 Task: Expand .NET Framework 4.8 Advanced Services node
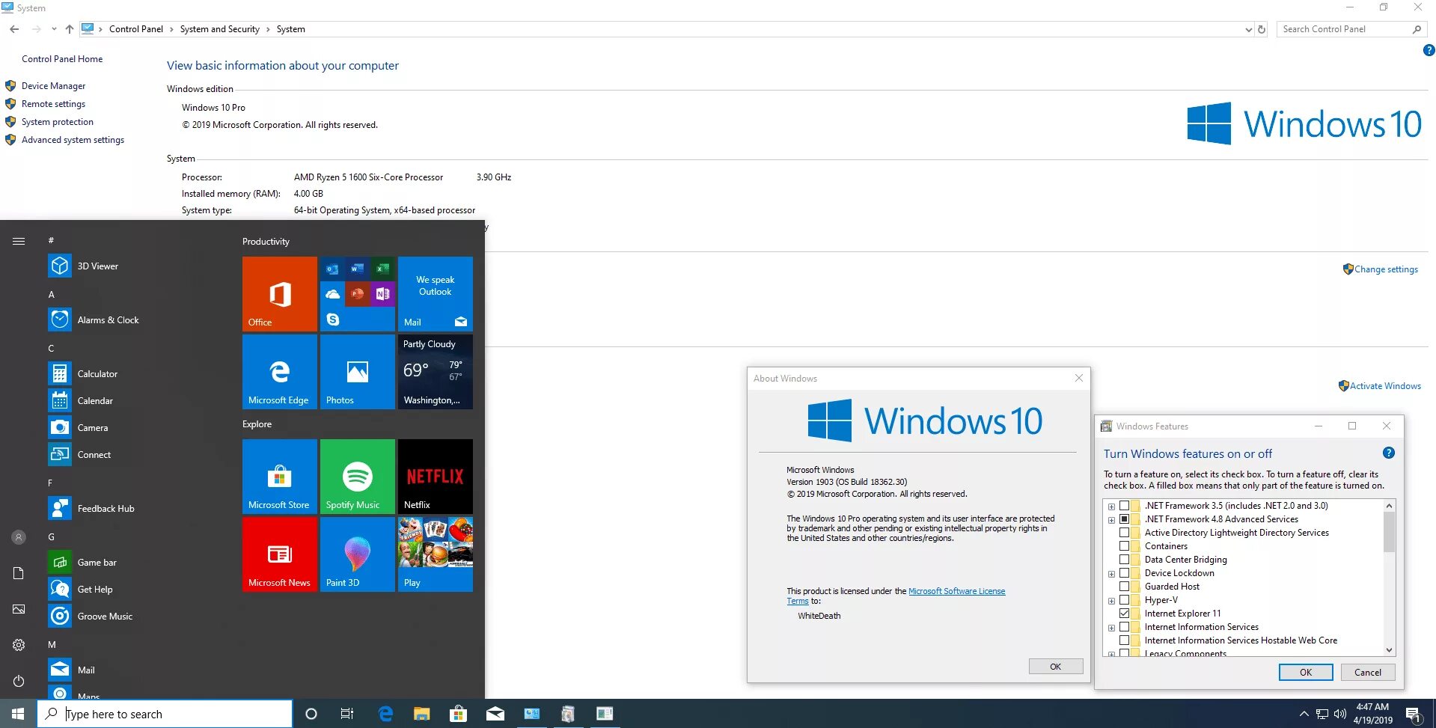[1111, 520]
